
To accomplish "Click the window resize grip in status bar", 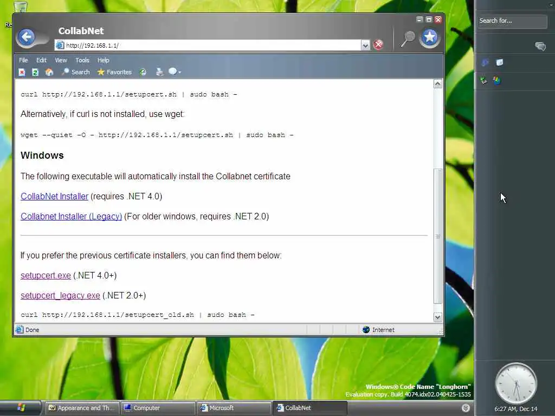I will (440, 332).
